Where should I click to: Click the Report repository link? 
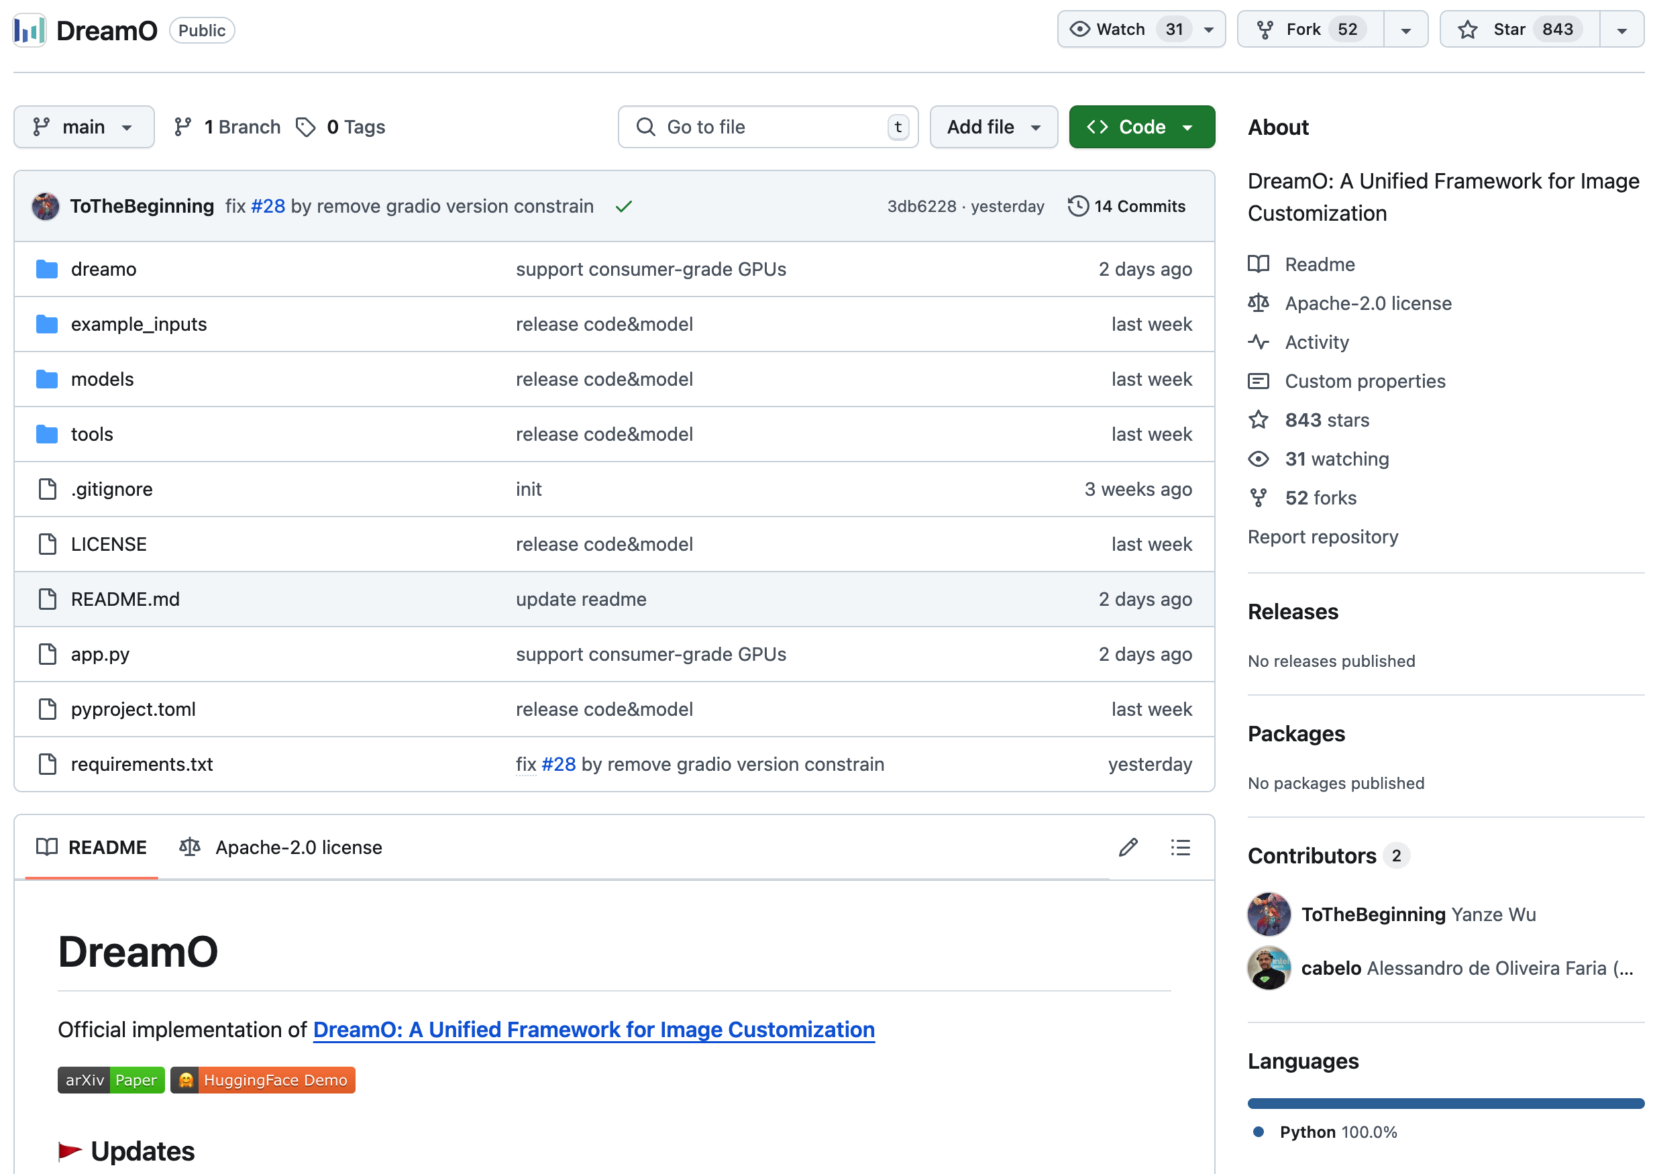click(x=1322, y=537)
